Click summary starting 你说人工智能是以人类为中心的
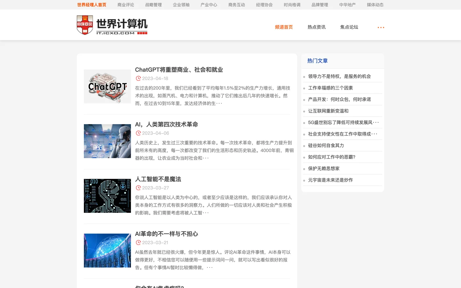This screenshot has width=461, height=288. (214, 205)
